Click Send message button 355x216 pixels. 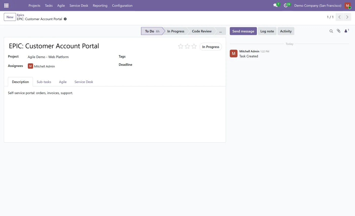[x=243, y=31]
